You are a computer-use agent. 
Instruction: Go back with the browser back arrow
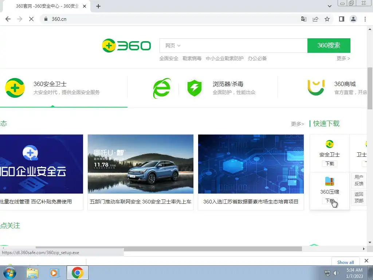point(8,19)
